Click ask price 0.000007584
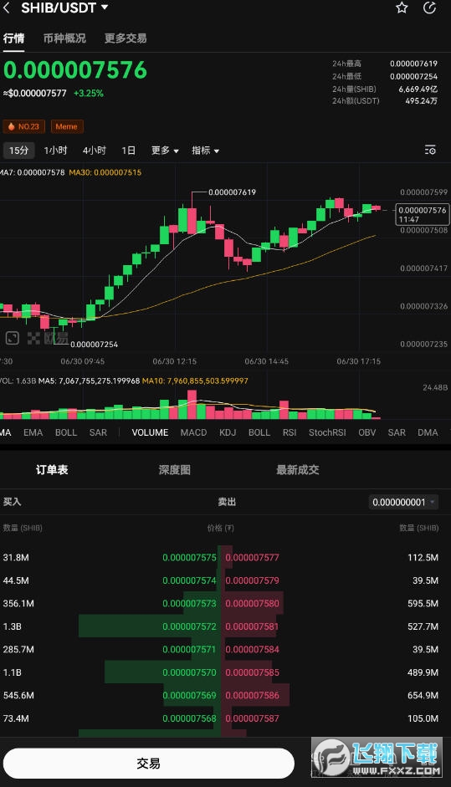The width and height of the screenshot is (451, 787). [252, 650]
